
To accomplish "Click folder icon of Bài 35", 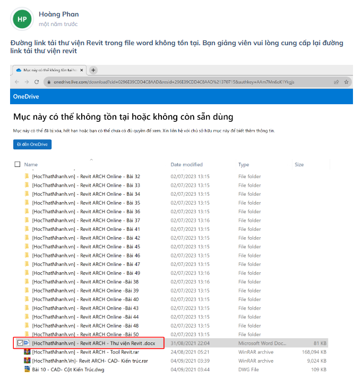I will pos(27,203).
